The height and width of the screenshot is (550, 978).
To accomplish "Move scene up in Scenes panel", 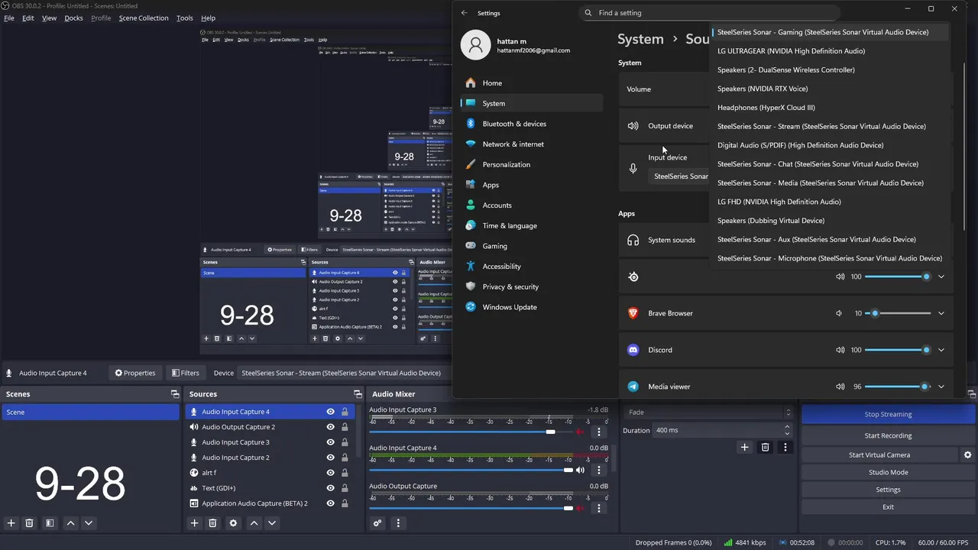I will pos(70,523).
